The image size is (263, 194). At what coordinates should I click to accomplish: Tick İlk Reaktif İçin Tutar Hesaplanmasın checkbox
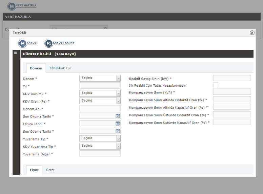pyautogui.click(x=216, y=85)
